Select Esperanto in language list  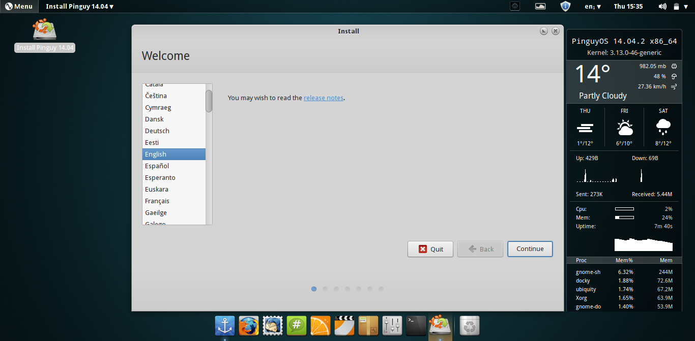(x=174, y=177)
